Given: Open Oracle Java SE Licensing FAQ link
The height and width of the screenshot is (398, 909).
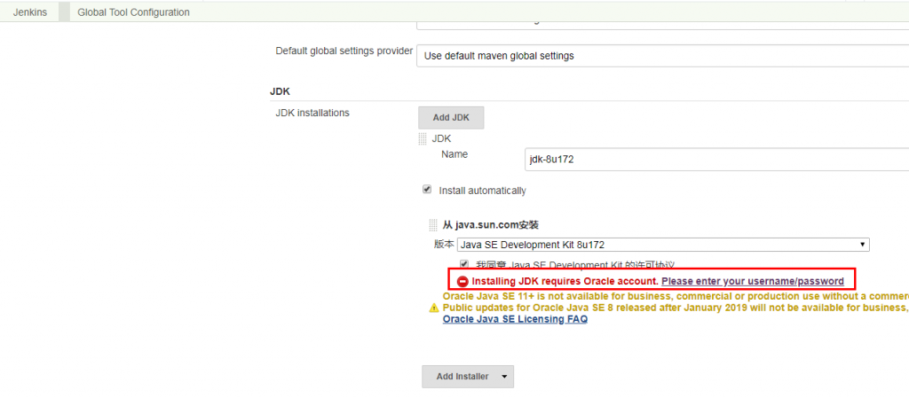Looking at the screenshot, I should (515, 319).
